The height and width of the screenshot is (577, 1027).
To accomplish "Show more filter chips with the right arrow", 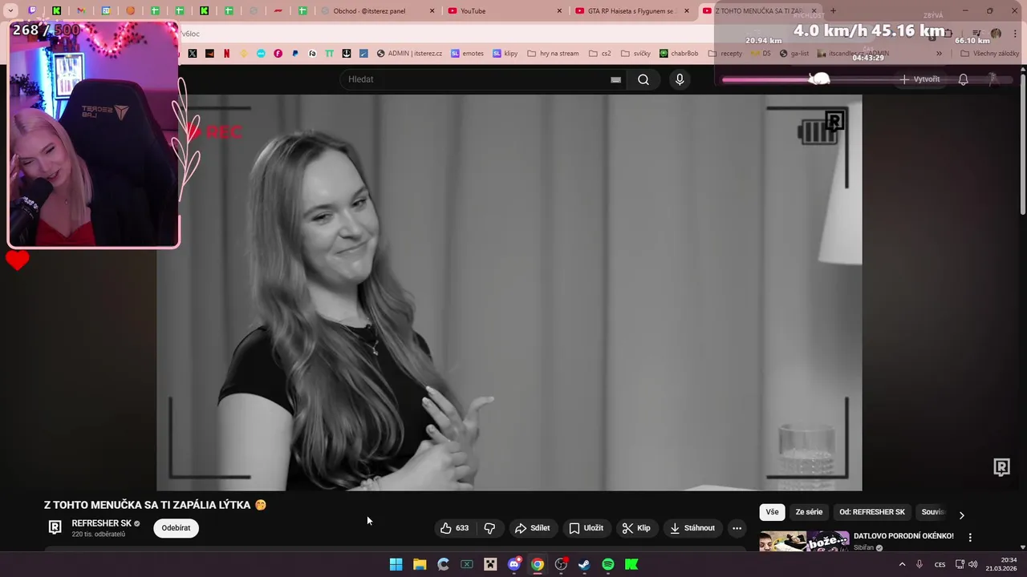I will pyautogui.click(x=961, y=514).
